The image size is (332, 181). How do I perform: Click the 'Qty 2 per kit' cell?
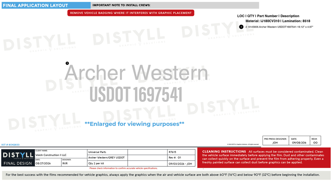107,164
